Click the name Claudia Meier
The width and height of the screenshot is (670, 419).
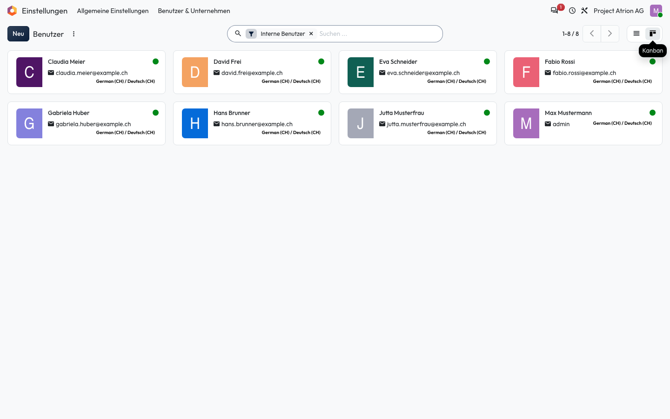(x=67, y=61)
